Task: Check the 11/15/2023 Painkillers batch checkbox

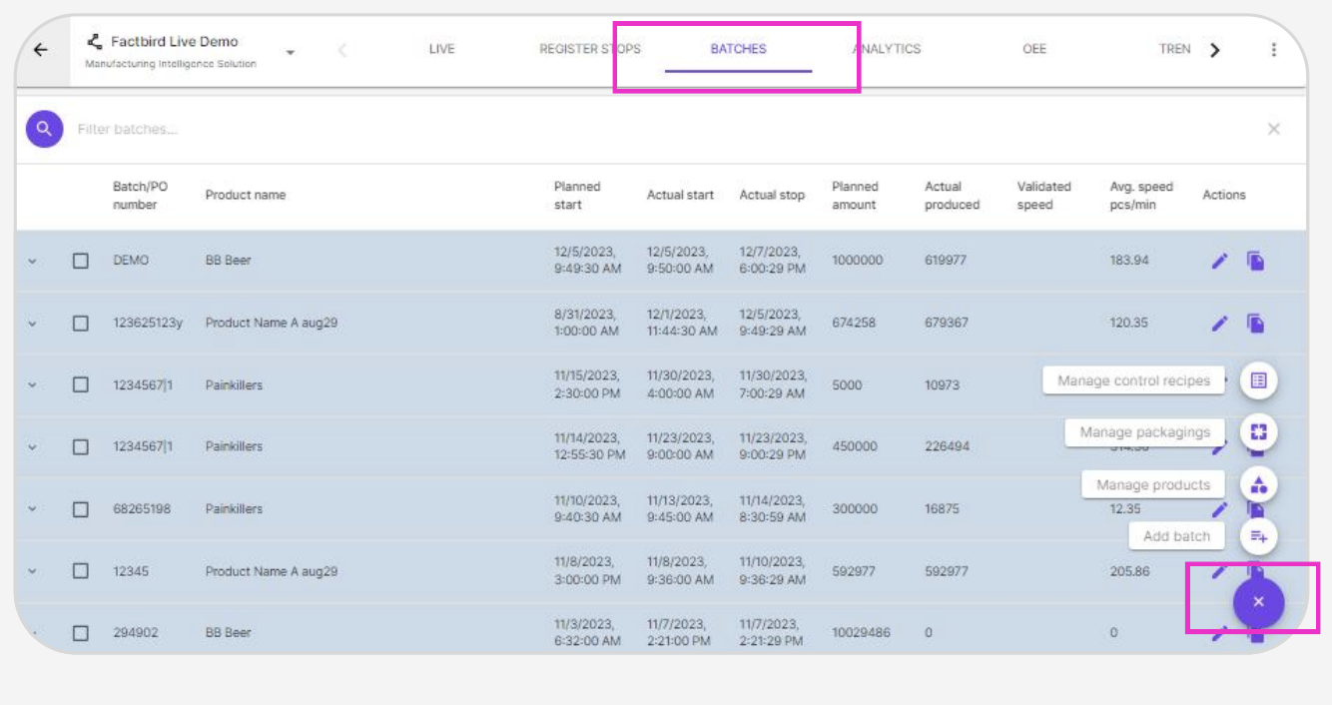Action: [81, 384]
